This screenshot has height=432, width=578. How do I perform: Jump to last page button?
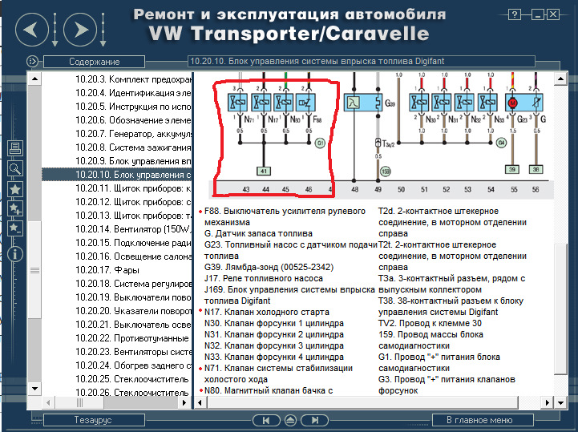coord(314,420)
